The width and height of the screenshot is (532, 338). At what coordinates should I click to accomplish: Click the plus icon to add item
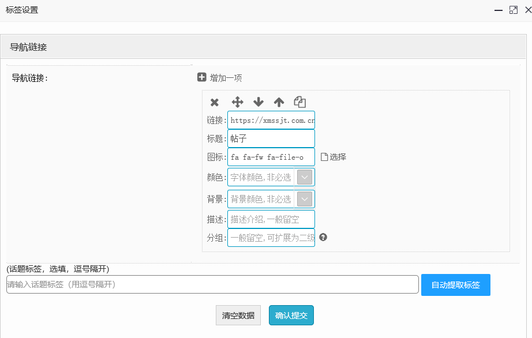[202, 77]
